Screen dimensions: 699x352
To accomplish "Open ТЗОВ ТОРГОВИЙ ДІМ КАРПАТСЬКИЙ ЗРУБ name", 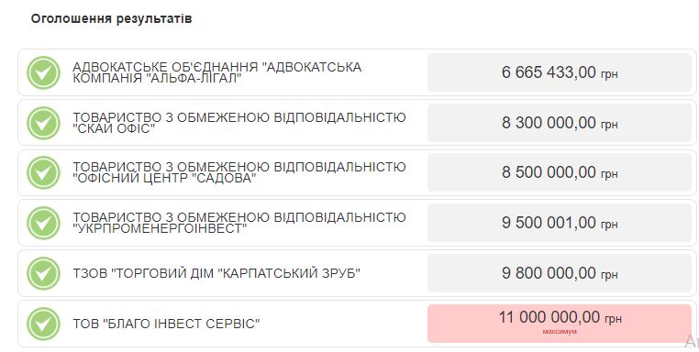I will pyautogui.click(x=216, y=273).
